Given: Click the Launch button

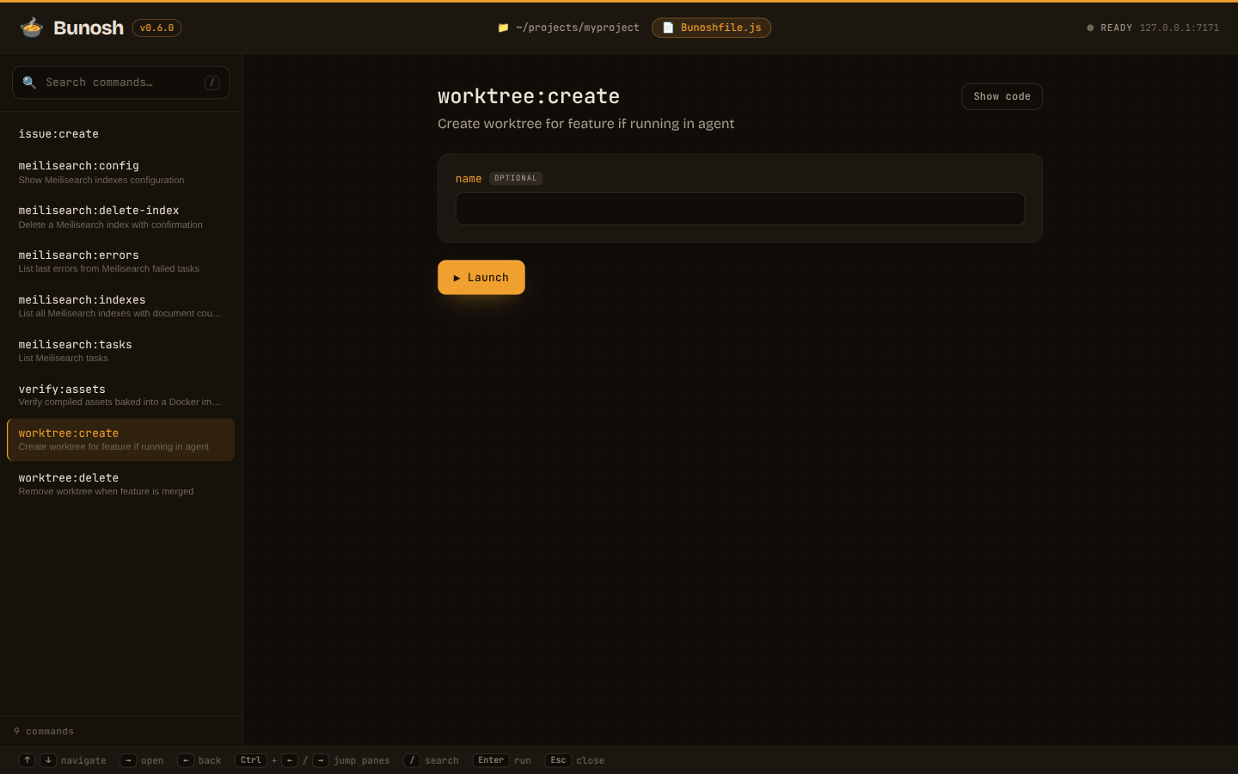Looking at the screenshot, I should pyautogui.click(x=481, y=277).
